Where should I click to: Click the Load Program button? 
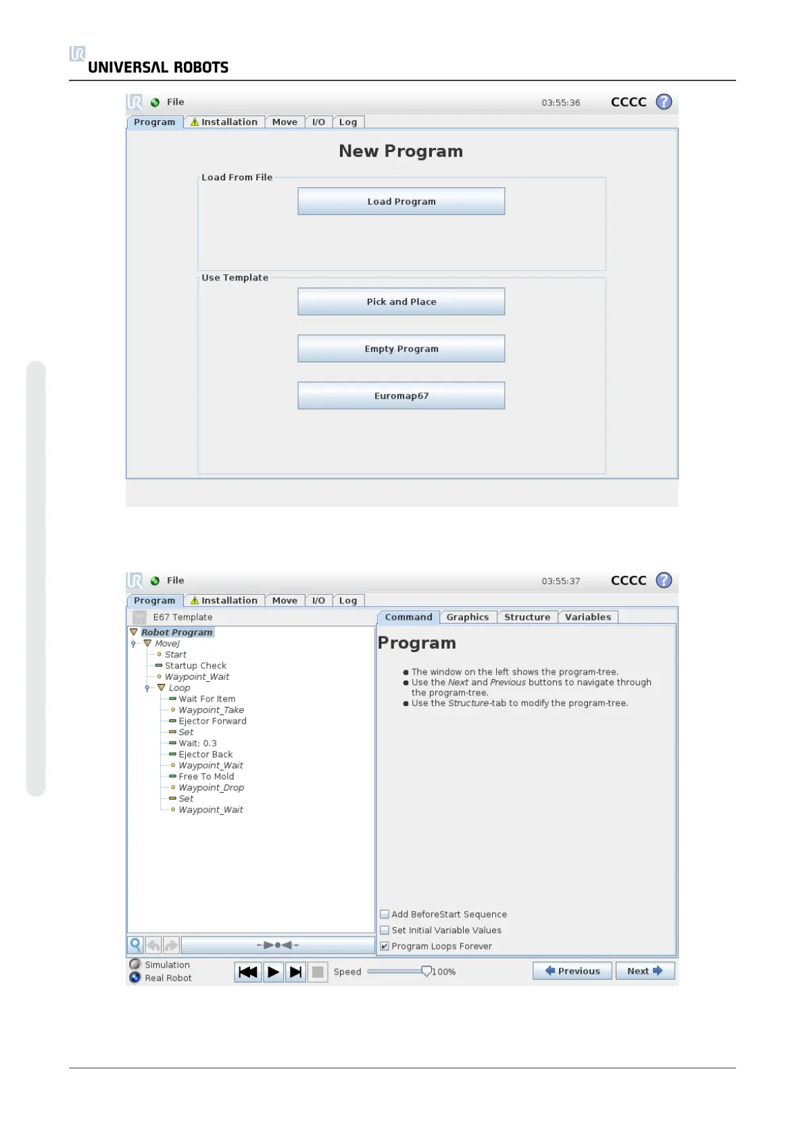[x=401, y=201]
